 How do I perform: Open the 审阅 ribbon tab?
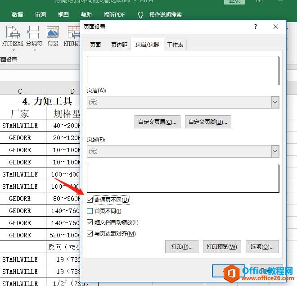[40, 15]
